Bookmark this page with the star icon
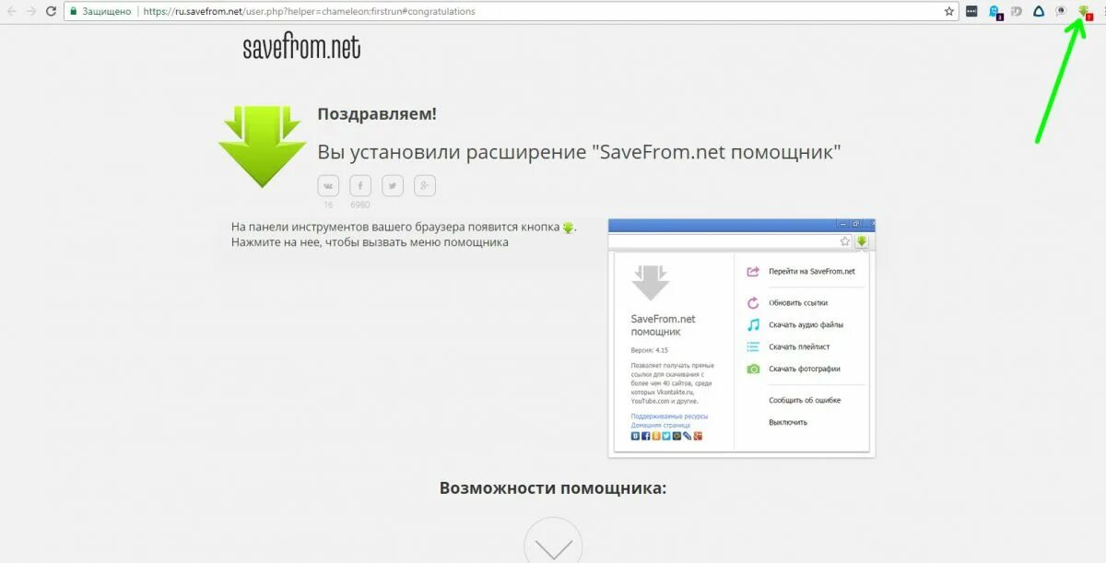Screen dimensions: 1106x563 [949, 11]
